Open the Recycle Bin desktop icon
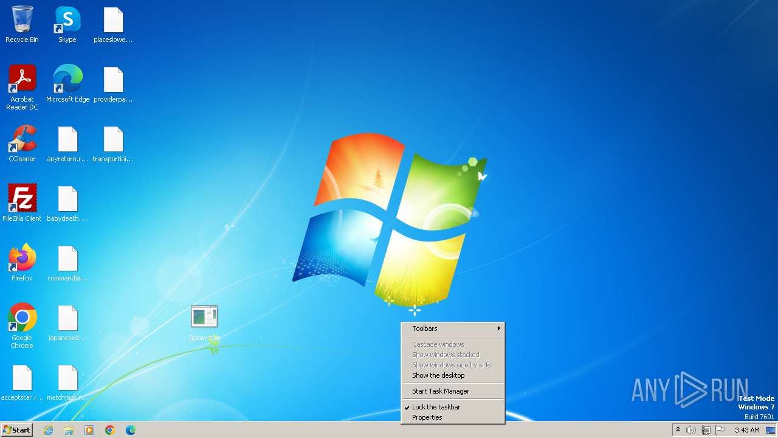The height and width of the screenshot is (438, 778). [22, 25]
